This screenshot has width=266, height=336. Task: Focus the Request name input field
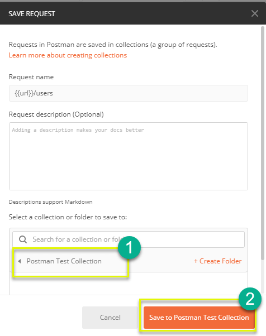(x=129, y=93)
